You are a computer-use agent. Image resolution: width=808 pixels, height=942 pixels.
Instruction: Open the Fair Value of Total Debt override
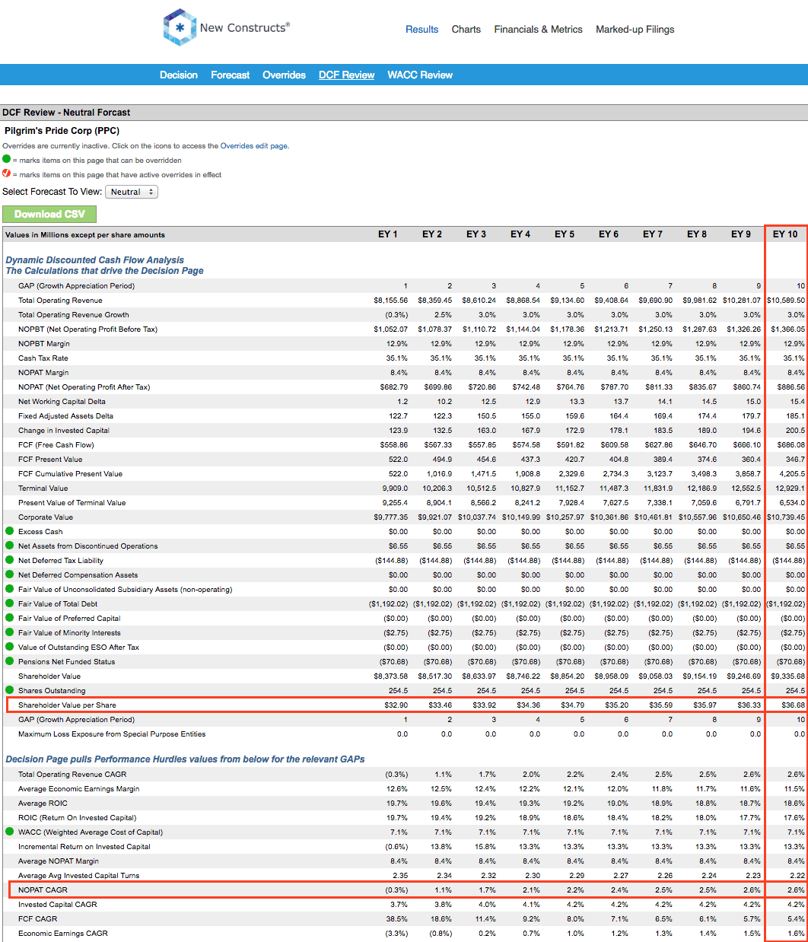(10, 603)
